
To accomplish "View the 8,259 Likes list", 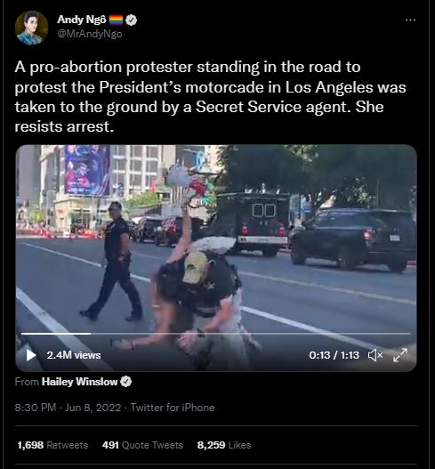I will 224,445.
